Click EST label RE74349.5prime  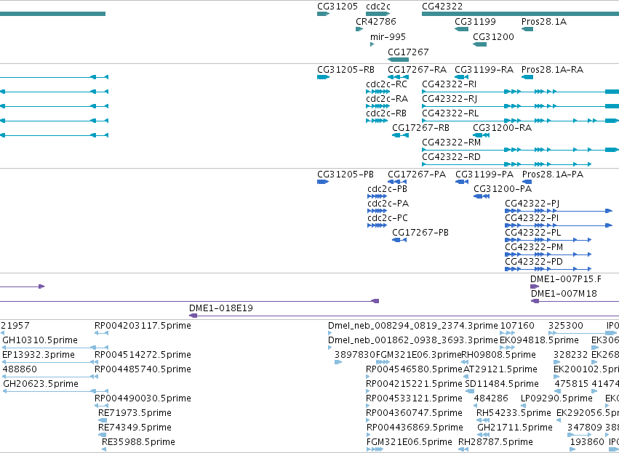coord(135,428)
